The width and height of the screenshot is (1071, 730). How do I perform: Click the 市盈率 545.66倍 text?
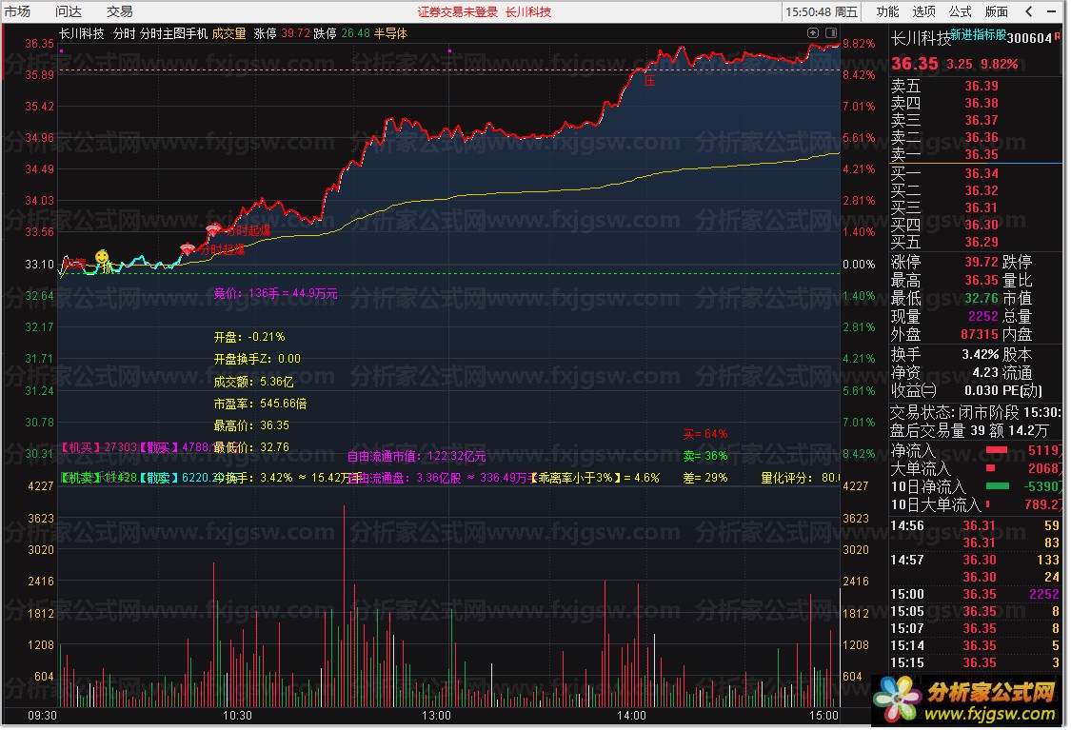tap(260, 404)
